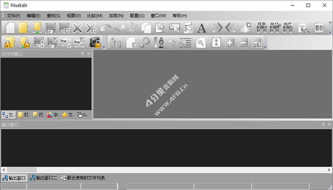Sort lines with the A-Z icon
Image resolution: width=333 pixels, height=190 pixels.
point(158,42)
